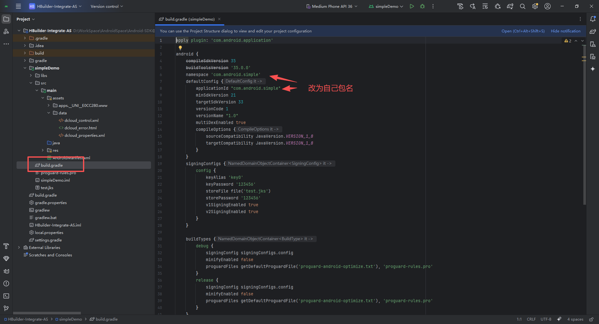This screenshot has width=599, height=324.
Task: Select gradle.properties file
Action: [48, 202]
